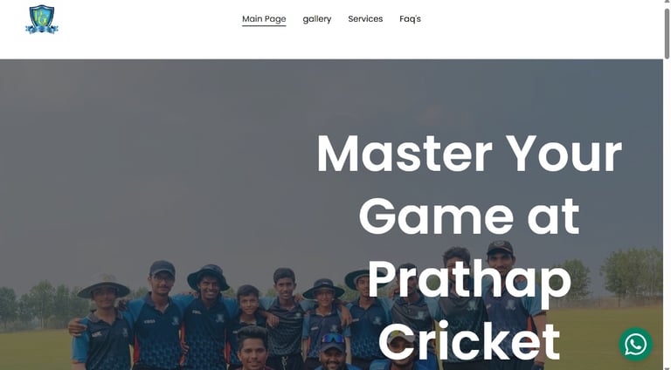Click the vertical scrollbar thumb
671x370 pixels.
point(667,33)
